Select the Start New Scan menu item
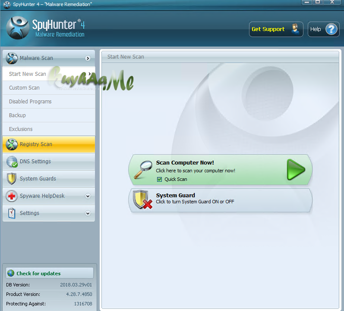The height and width of the screenshot is (311, 344). click(x=49, y=74)
